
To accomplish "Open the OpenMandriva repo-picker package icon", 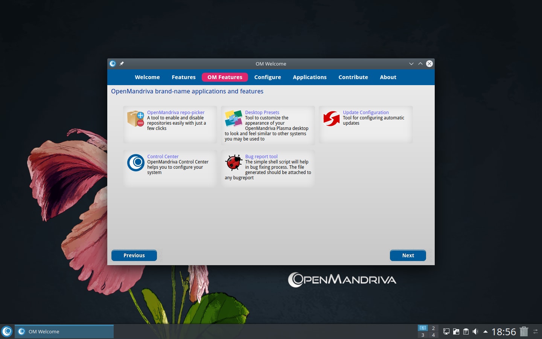I will pyautogui.click(x=135, y=119).
